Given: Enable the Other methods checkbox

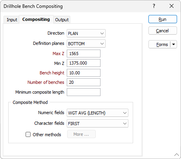Looking at the screenshot, I should 28,135.
